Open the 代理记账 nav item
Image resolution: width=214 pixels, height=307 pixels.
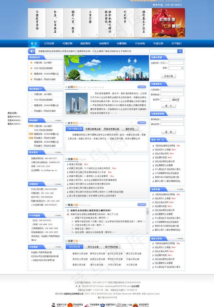[x=67, y=44]
